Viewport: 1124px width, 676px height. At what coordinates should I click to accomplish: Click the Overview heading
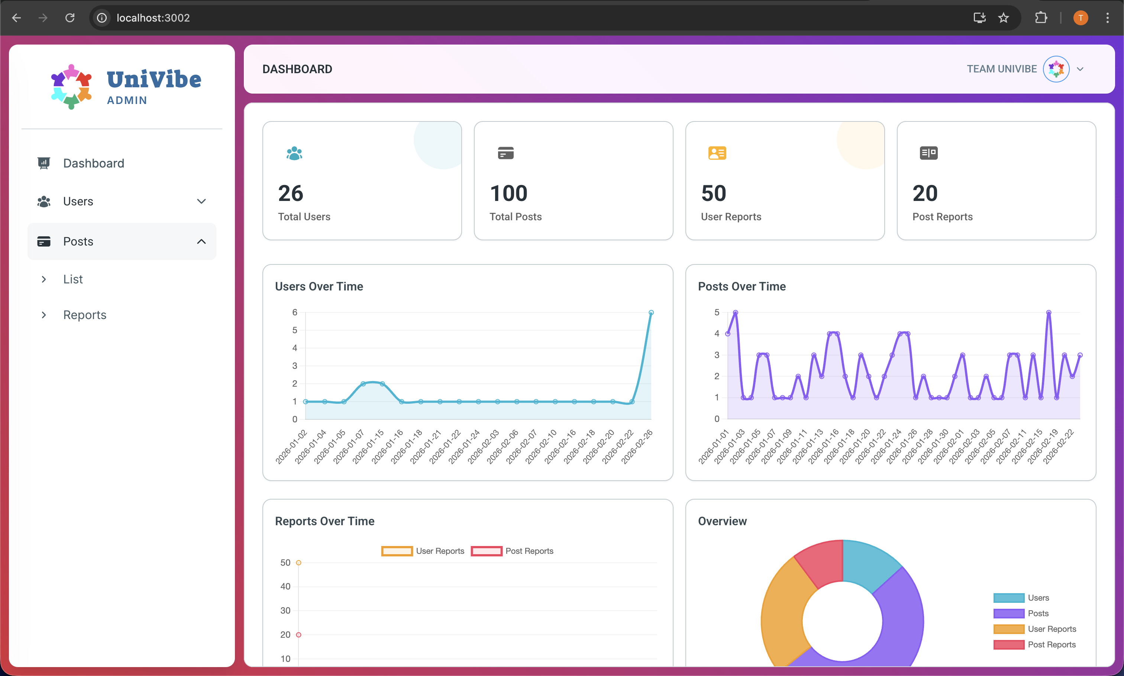click(x=722, y=521)
